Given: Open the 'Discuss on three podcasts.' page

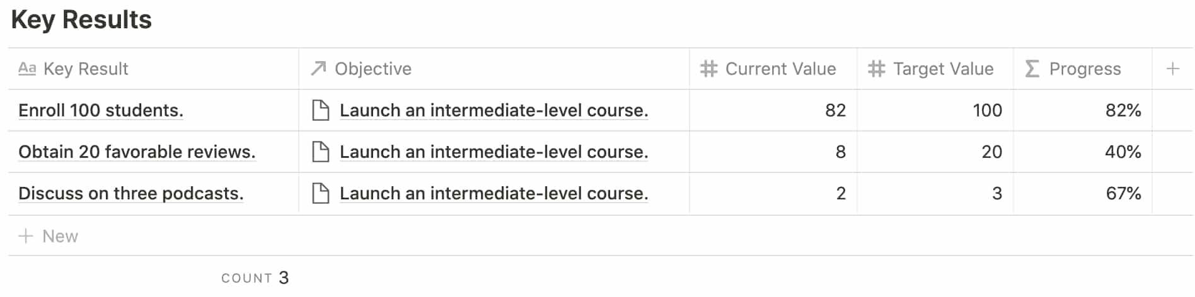Looking at the screenshot, I should [x=131, y=193].
